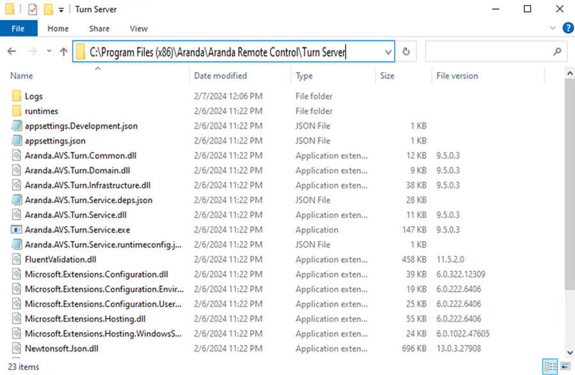Click the 13.0.3.27908 file version cell

[x=458, y=349]
